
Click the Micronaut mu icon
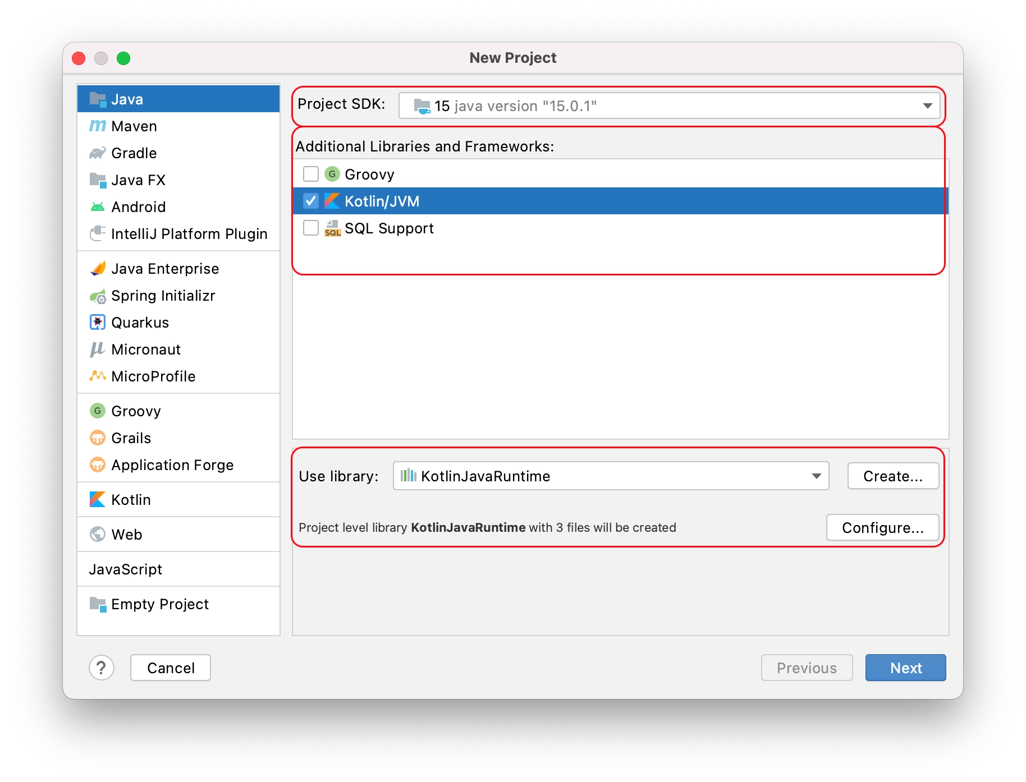point(98,349)
